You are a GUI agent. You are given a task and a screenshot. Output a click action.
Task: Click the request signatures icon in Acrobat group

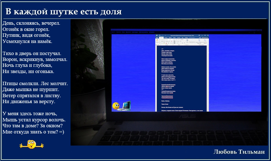(205, 40)
